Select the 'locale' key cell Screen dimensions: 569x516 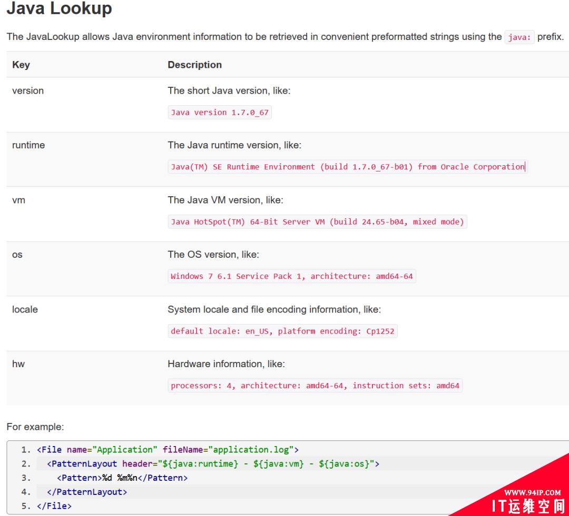tap(25, 309)
